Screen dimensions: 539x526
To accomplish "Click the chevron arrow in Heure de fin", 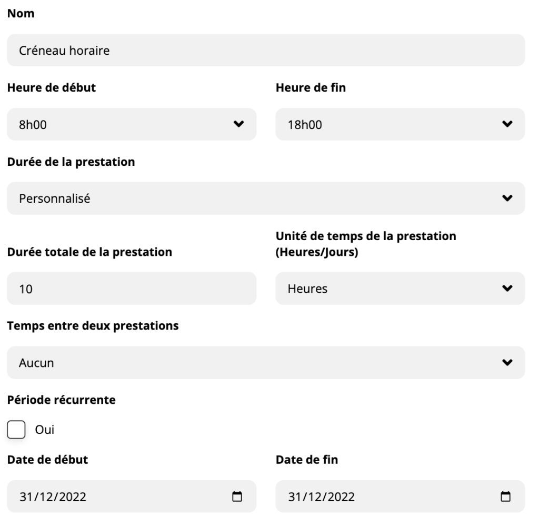I will coord(507,124).
